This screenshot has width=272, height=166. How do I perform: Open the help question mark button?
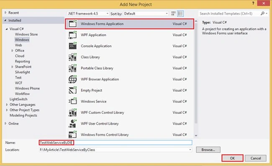253,3
